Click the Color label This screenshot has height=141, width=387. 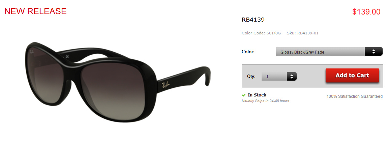point(248,52)
